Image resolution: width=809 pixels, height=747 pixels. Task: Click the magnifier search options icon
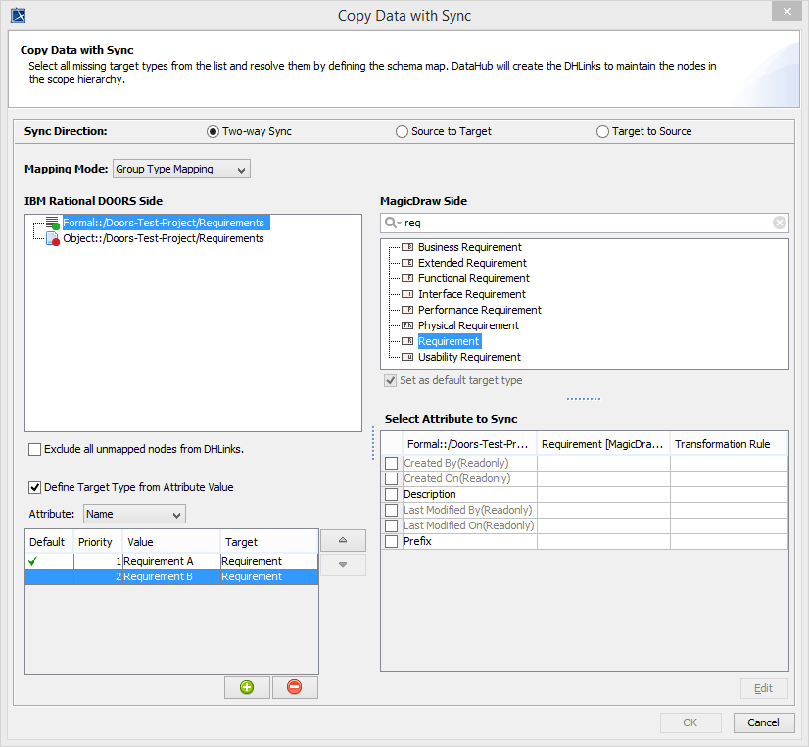tap(392, 223)
